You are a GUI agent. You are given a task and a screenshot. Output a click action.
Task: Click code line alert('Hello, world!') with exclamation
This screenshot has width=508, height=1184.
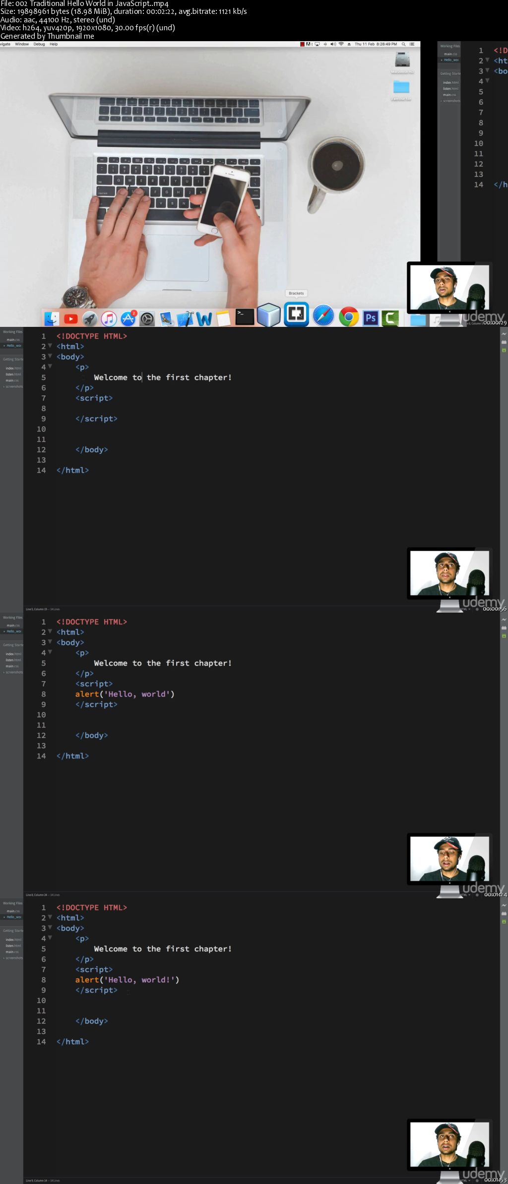pos(127,980)
